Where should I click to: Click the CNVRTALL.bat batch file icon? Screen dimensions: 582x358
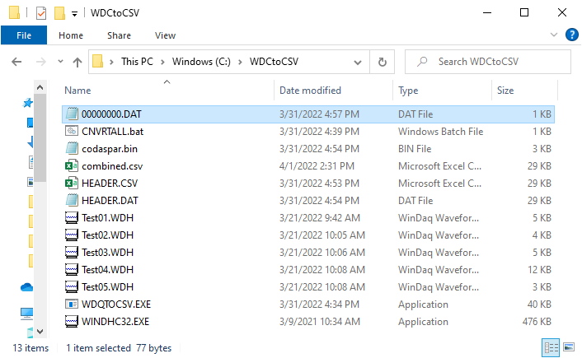[x=71, y=131]
